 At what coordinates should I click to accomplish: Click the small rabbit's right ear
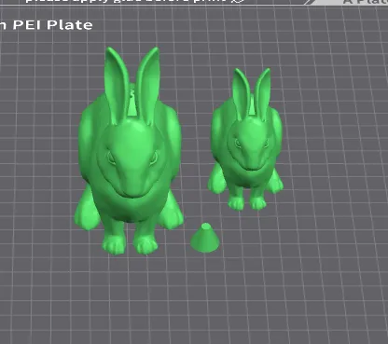(262, 93)
